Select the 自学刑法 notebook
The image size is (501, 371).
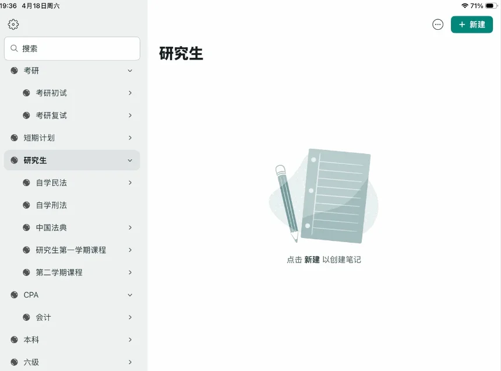tap(72, 205)
